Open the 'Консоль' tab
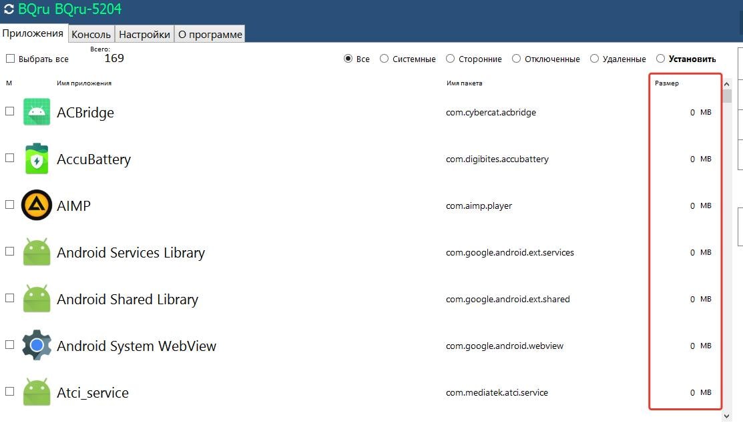The height and width of the screenshot is (425, 743). (x=91, y=34)
